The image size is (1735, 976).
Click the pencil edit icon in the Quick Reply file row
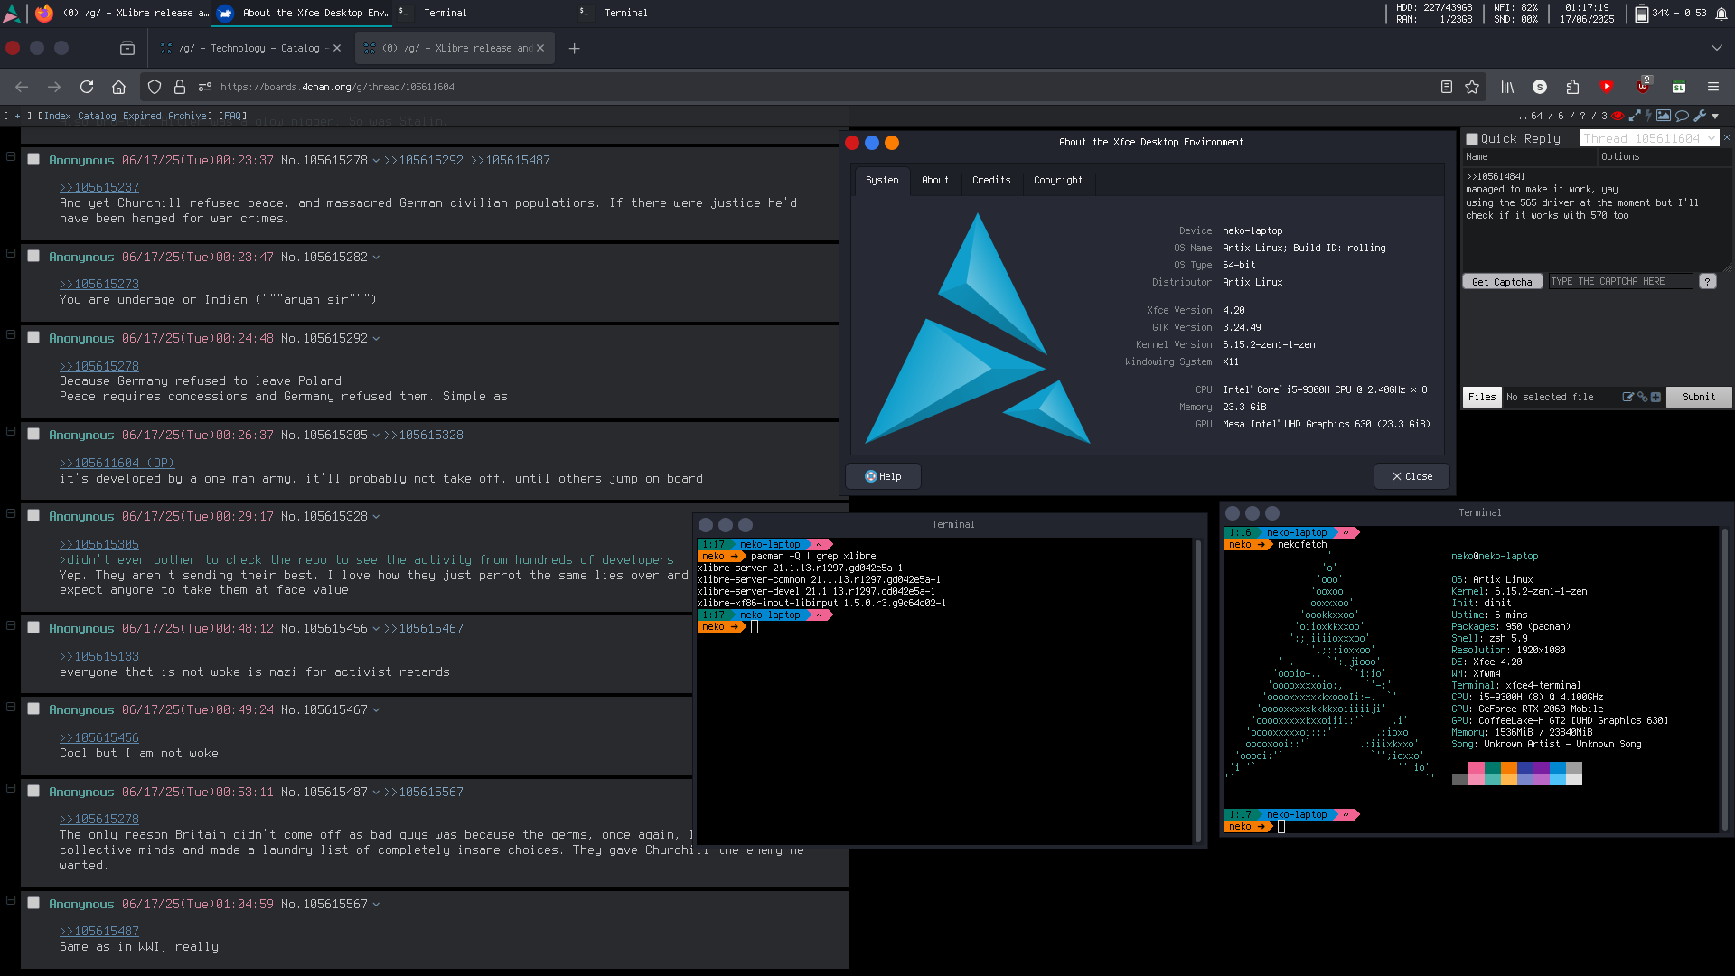(1627, 397)
